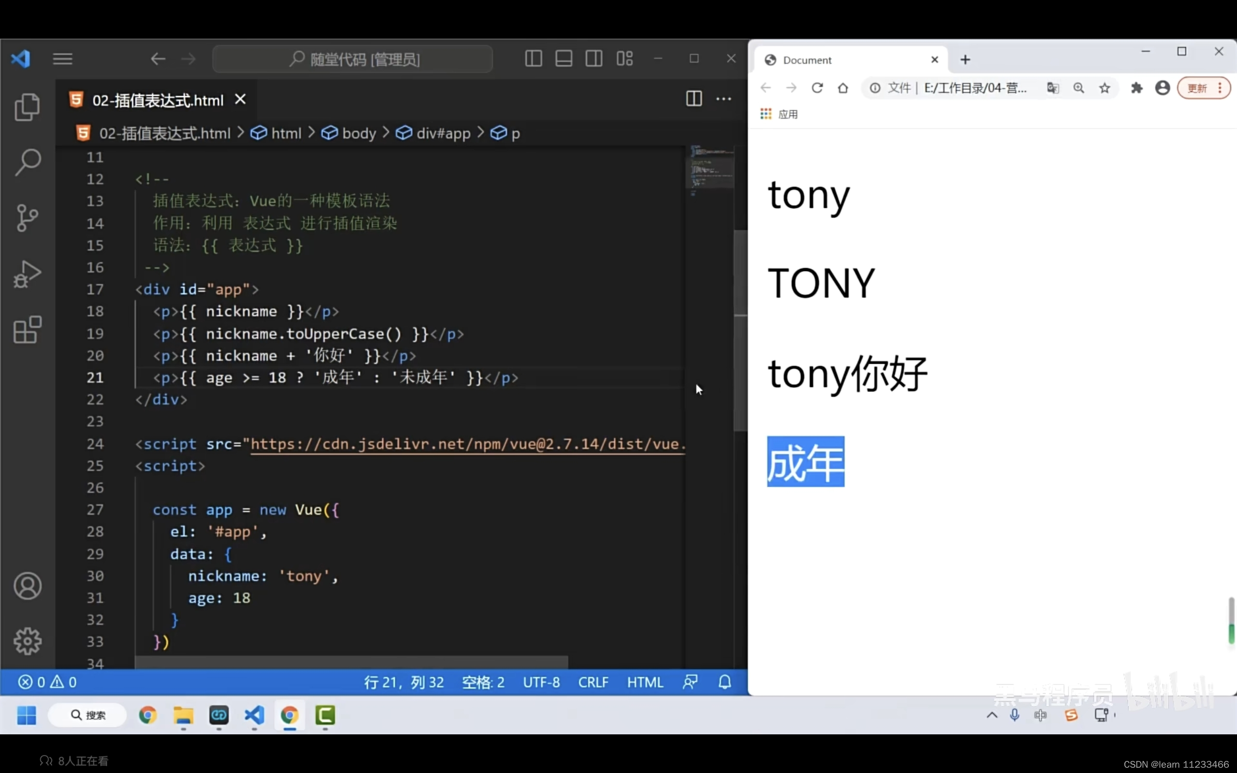
Task: Open the editor More Actions ellipsis menu
Action: [x=723, y=99]
